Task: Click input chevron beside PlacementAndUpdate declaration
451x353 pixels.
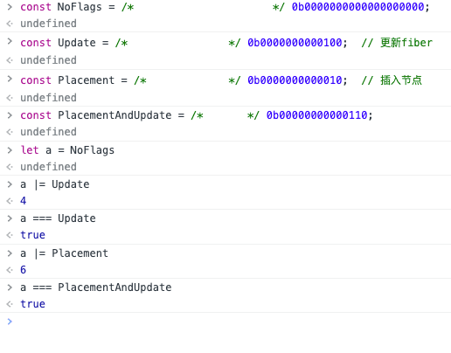Action: [10, 115]
